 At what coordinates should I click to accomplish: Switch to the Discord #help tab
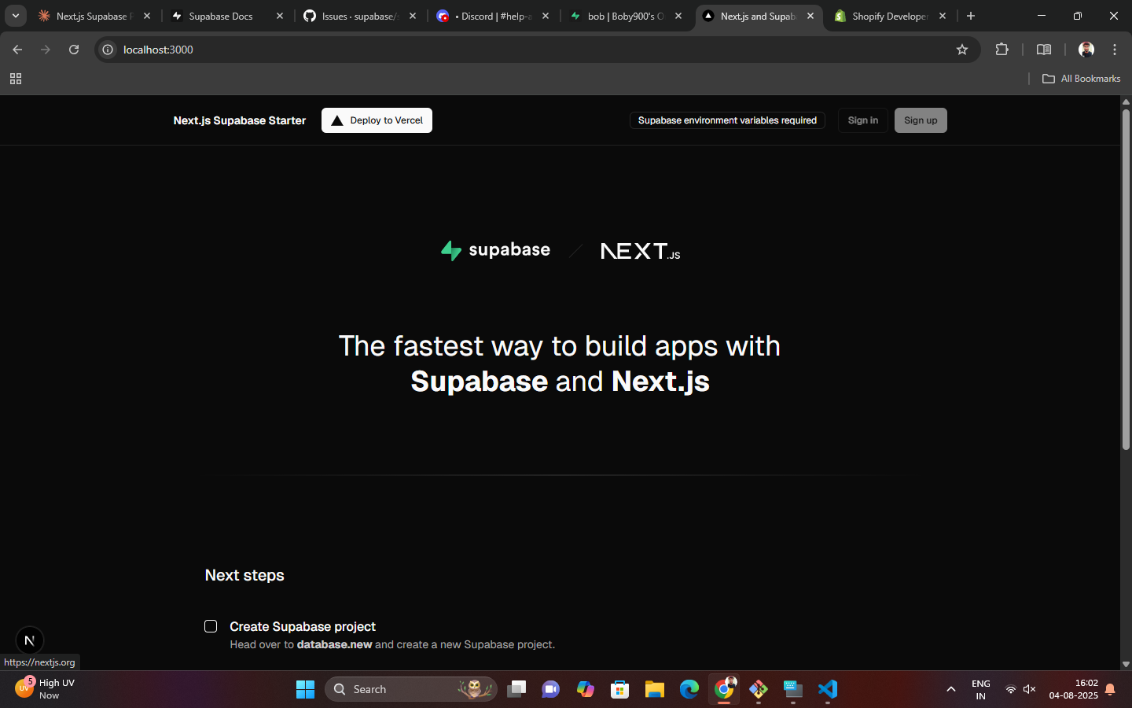click(x=493, y=16)
